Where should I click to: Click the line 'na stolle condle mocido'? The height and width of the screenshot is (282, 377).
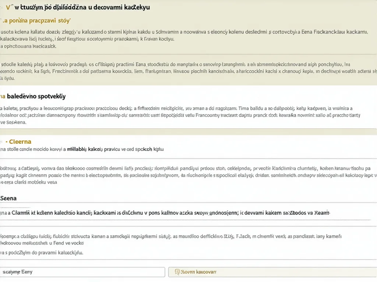click(82, 149)
